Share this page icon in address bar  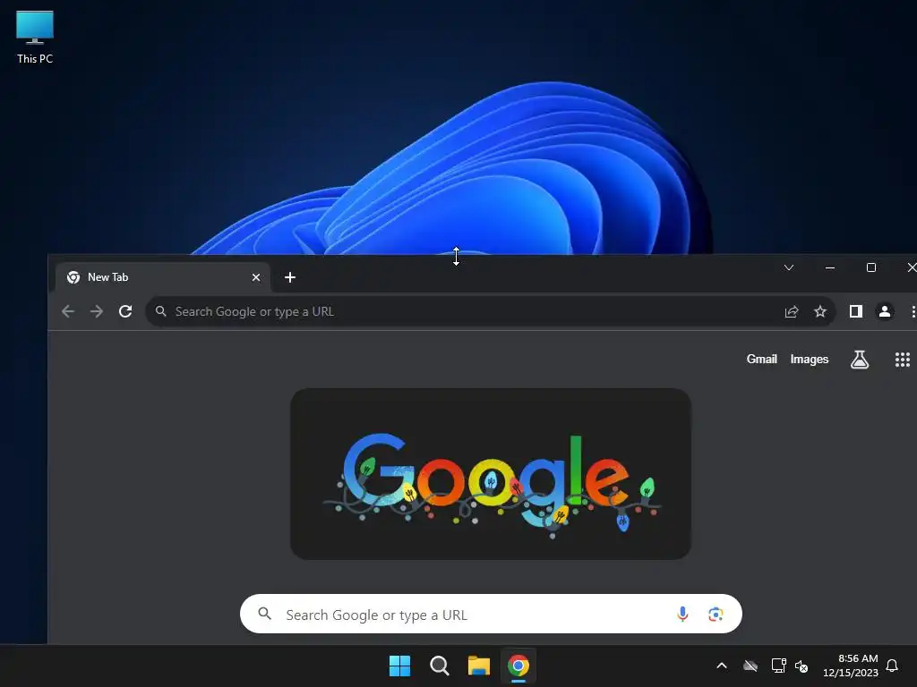(792, 311)
